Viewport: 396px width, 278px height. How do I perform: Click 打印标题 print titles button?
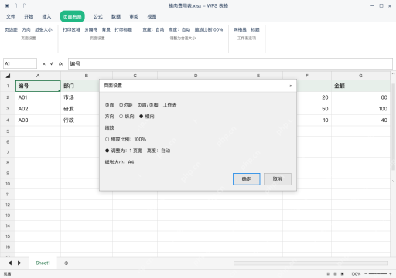(x=124, y=30)
